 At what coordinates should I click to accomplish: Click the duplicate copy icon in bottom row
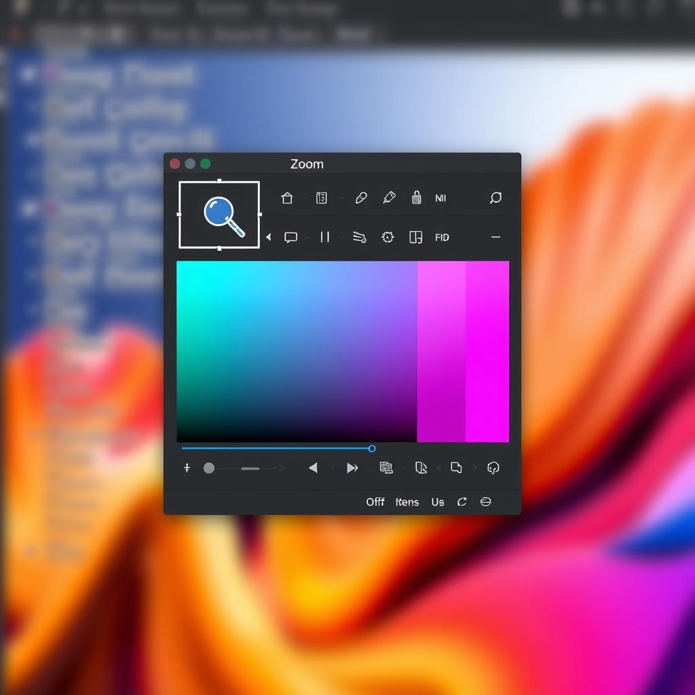tap(456, 468)
